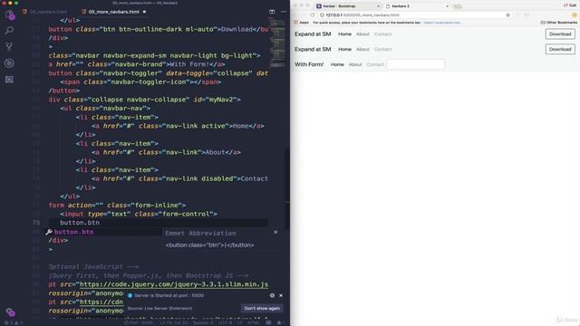Click the first Download button

[x=560, y=34]
